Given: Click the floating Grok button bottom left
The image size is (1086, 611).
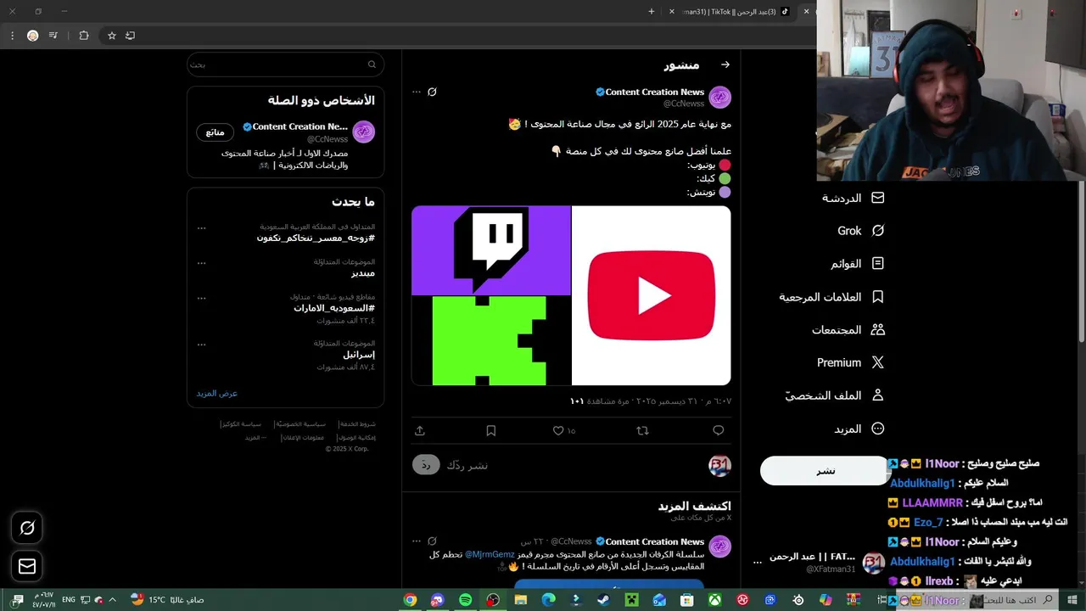Looking at the screenshot, I should (27, 529).
